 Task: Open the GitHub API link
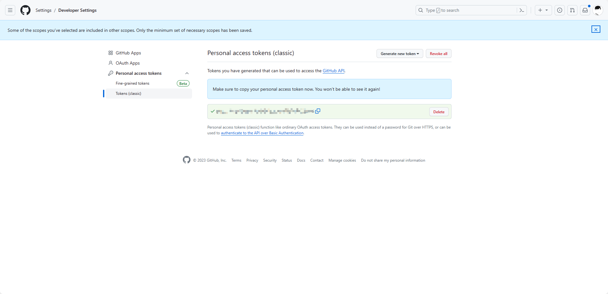[333, 71]
